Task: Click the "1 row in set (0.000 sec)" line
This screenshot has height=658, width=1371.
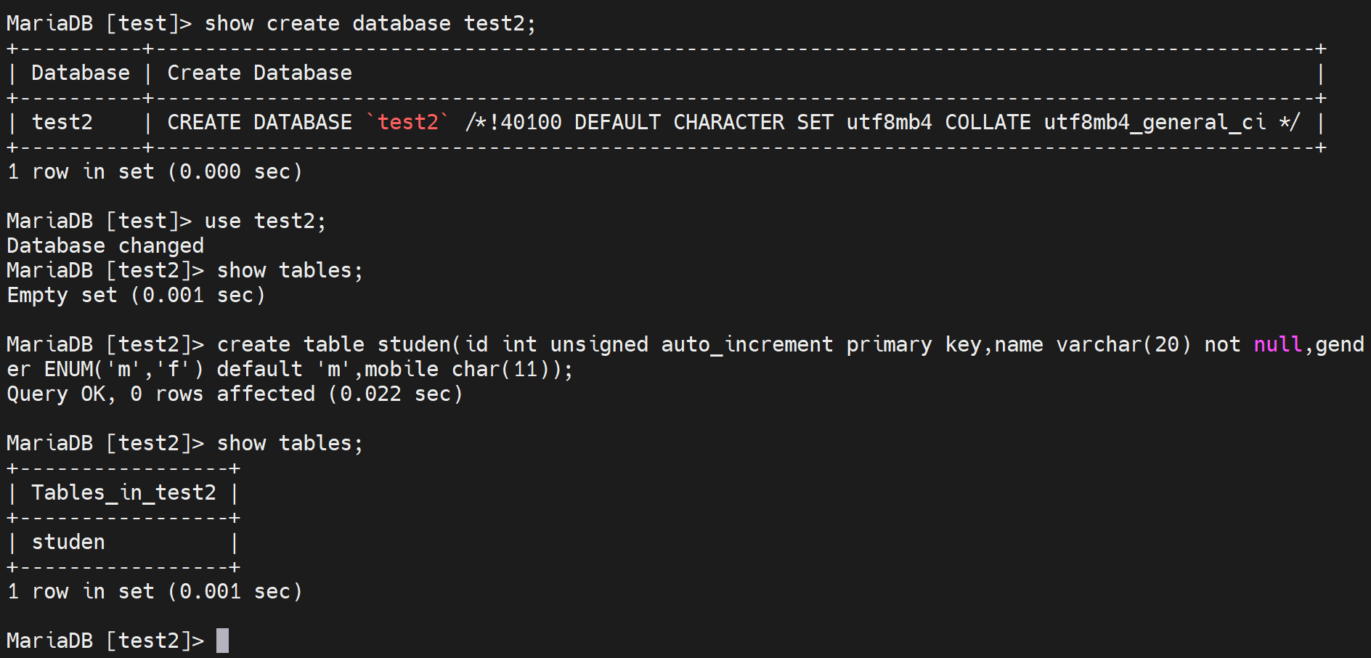Action: [154, 172]
